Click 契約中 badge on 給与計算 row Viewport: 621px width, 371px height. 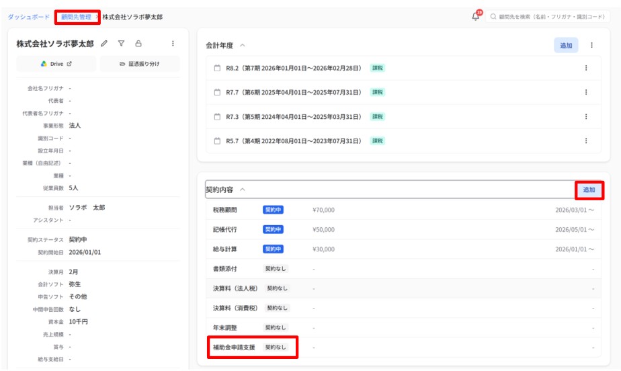coord(273,249)
